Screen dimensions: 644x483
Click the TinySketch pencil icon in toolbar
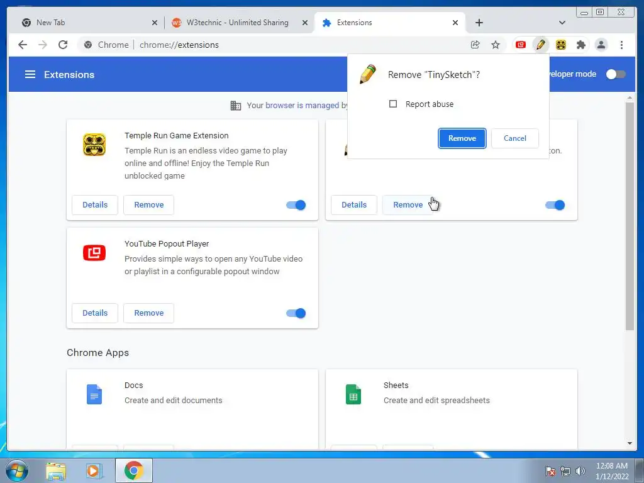(540, 45)
